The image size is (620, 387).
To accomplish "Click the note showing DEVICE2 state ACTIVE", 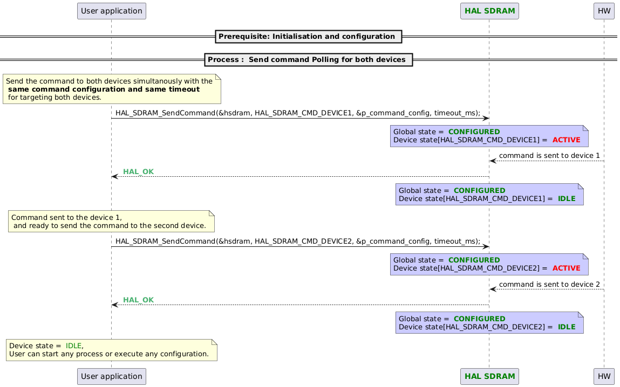I will [489, 264].
